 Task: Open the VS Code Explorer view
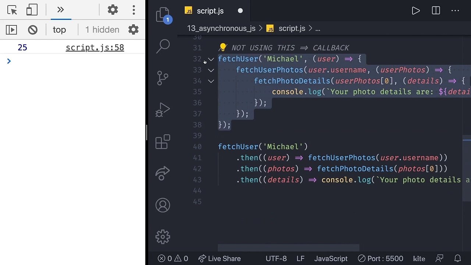pyautogui.click(x=163, y=15)
